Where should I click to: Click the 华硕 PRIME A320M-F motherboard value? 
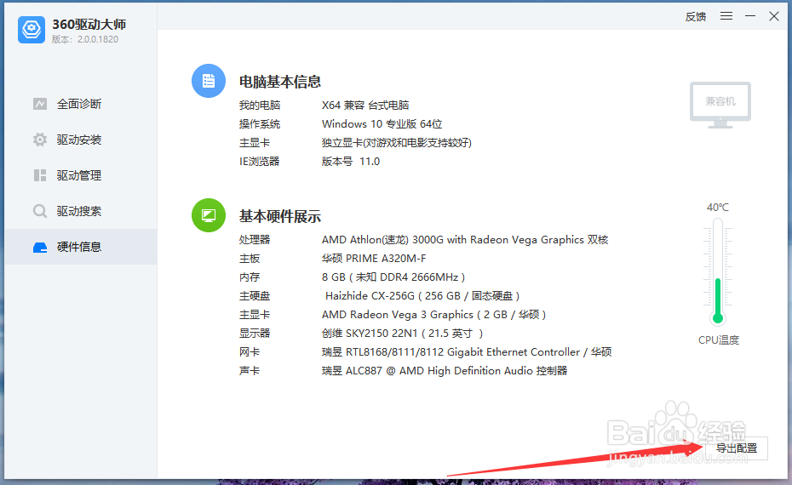[374, 259]
